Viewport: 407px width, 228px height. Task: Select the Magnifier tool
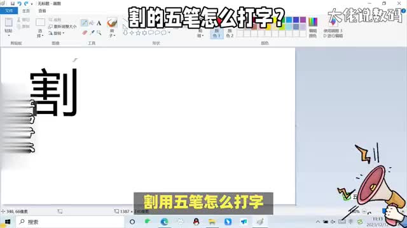click(x=99, y=33)
